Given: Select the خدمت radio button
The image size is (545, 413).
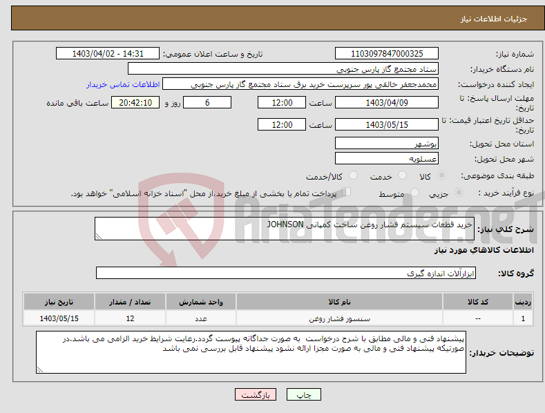Looking at the screenshot, I should point(402,175).
